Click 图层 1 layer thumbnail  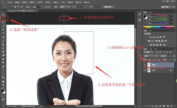click(x=149, y=65)
